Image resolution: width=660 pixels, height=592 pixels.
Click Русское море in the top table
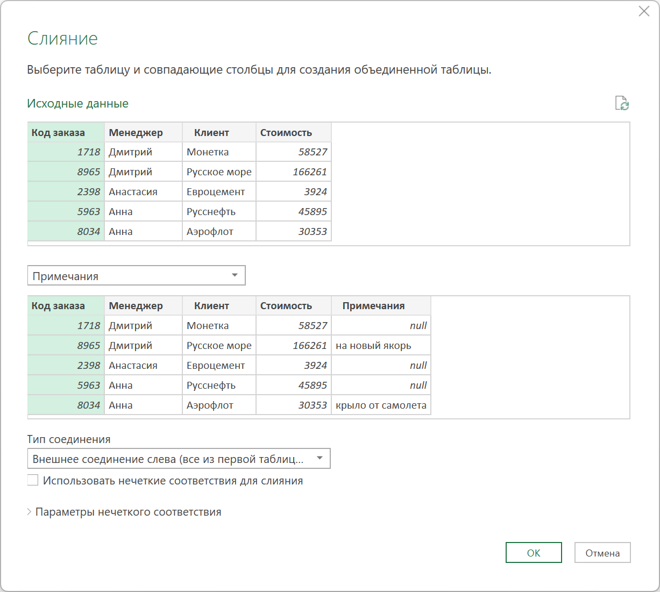(219, 172)
